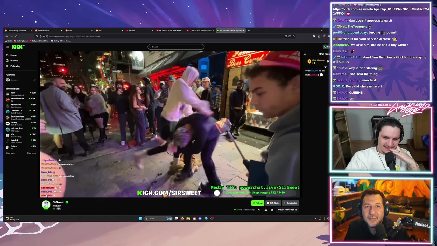Screen dimensions: 437x246
Task: Open the Windows Start menu
Action: (140, 219)
